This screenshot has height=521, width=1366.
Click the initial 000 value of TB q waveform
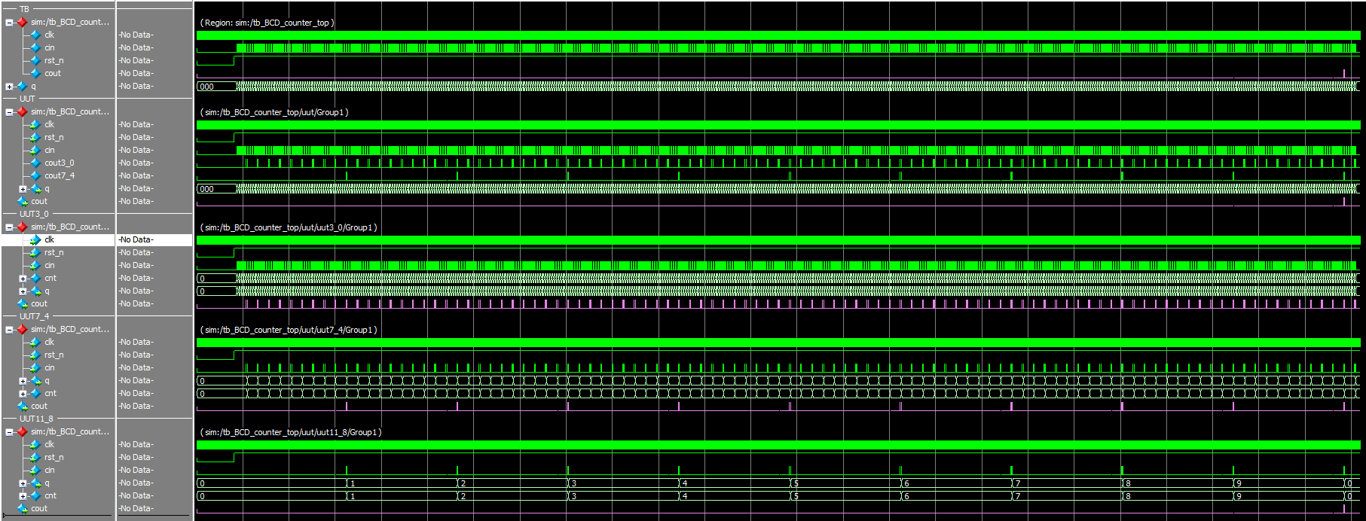pos(206,87)
